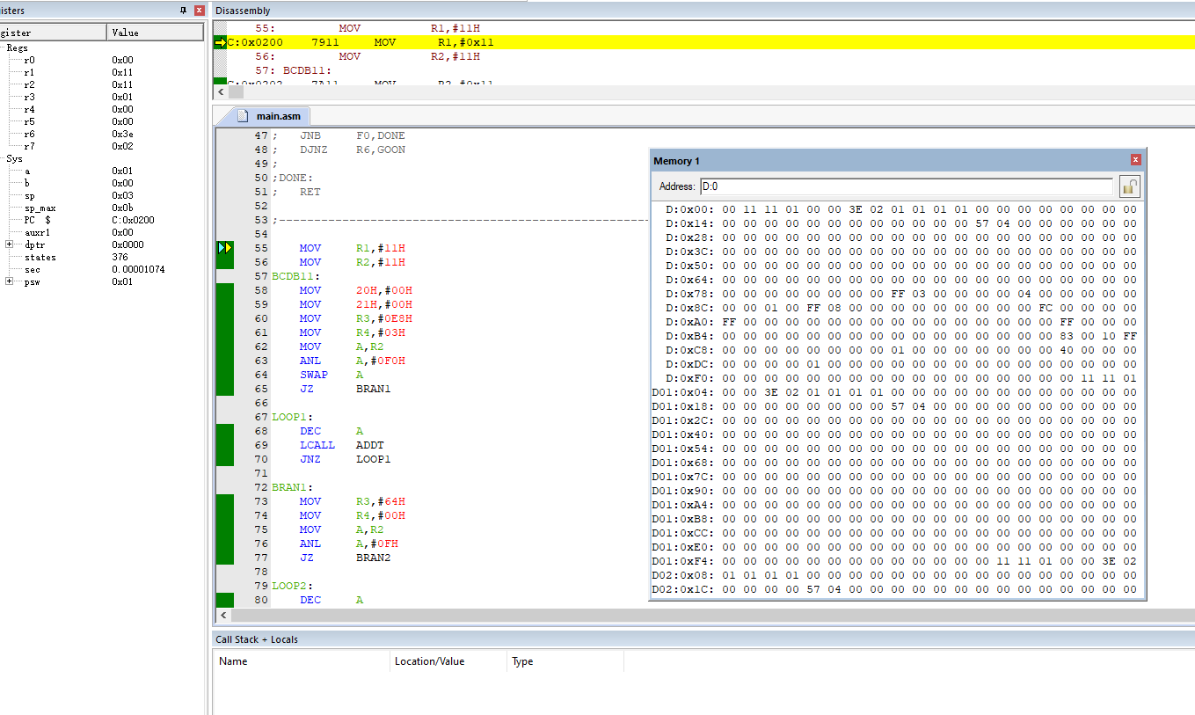This screenshot has height=715, width=1195.
Task: Click the 0x3e value of r6
Action: point(122,134)
